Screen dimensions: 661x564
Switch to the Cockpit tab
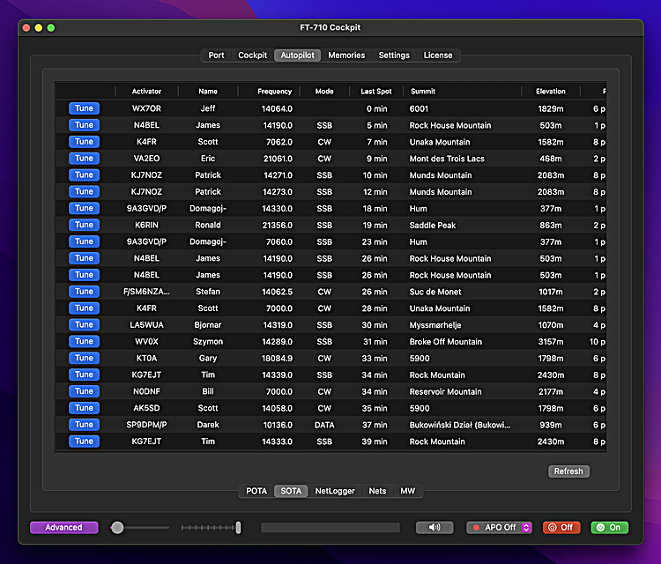pyautogui.click(x=253, y=56)
